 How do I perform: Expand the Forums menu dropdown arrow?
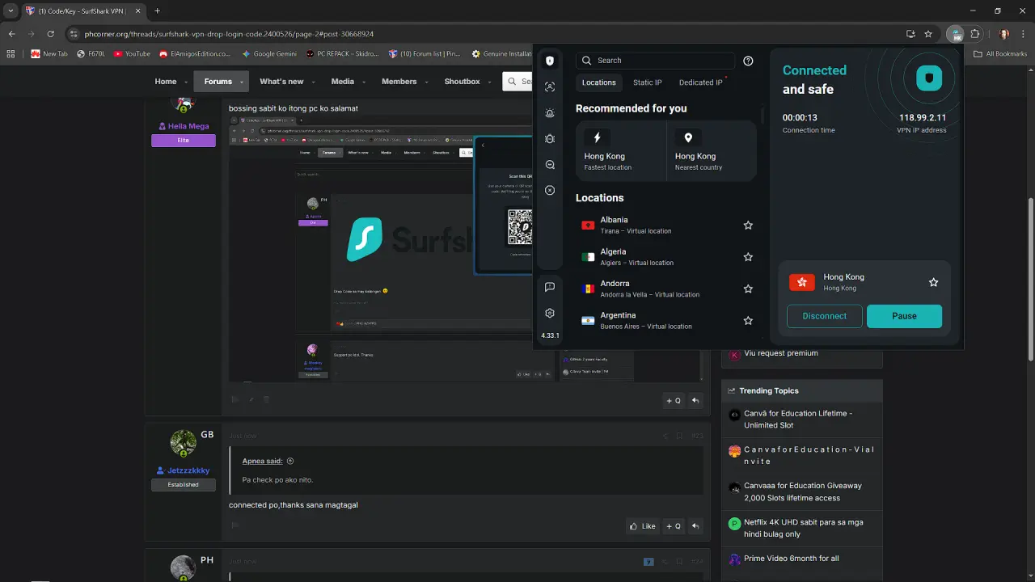[x=241, y=82]
